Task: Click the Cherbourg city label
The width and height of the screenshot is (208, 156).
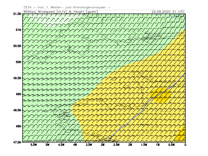Action: tap(145, 77)
